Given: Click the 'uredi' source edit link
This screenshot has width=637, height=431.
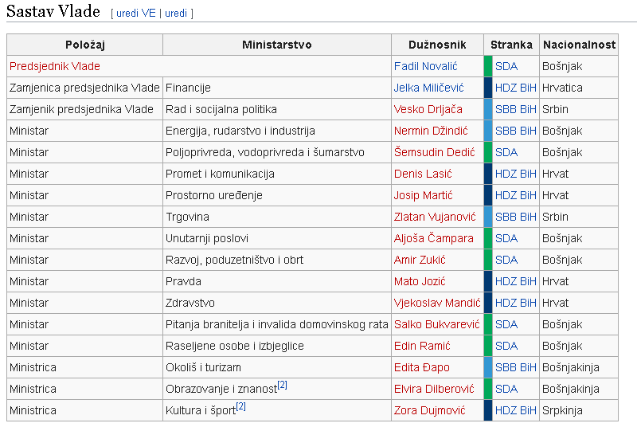Looking at the screenshot, I should click(x=176, y=14).
